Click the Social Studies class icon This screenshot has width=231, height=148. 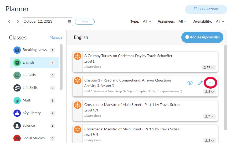(17, 138)
